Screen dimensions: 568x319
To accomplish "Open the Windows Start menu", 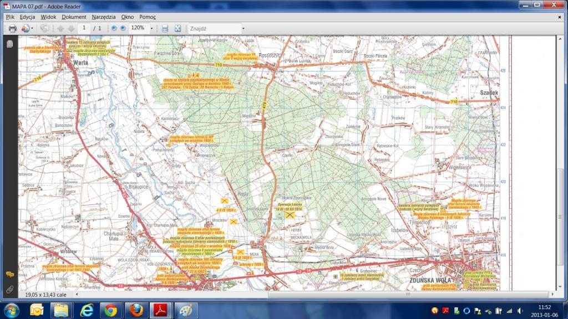I will [x=12, y=310].
